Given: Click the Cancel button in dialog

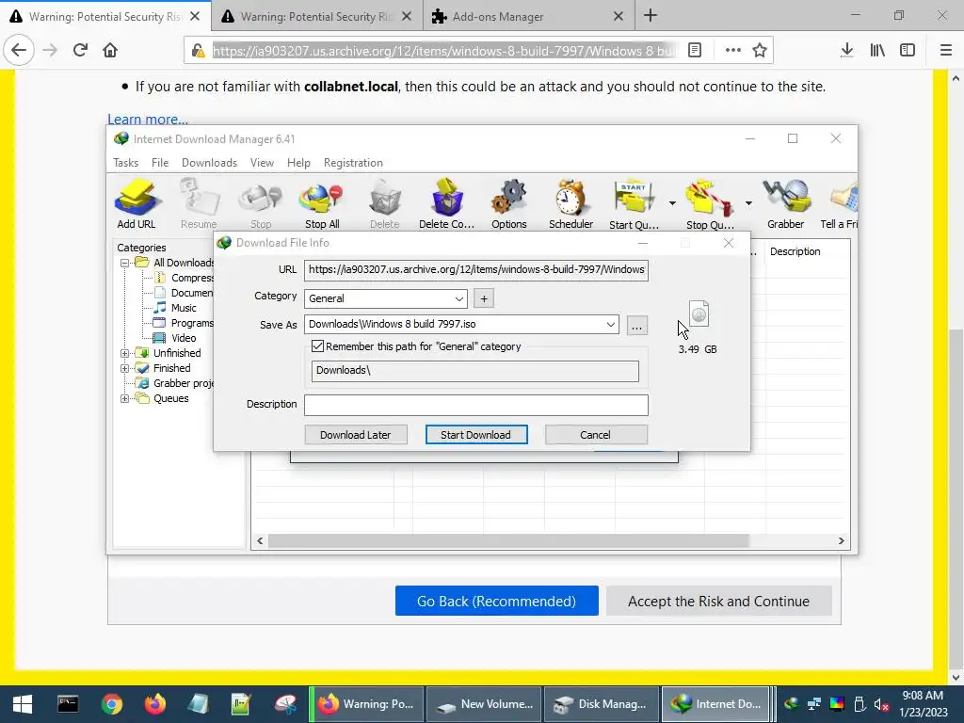Looking at the screenshot, I should click(596, 435).
